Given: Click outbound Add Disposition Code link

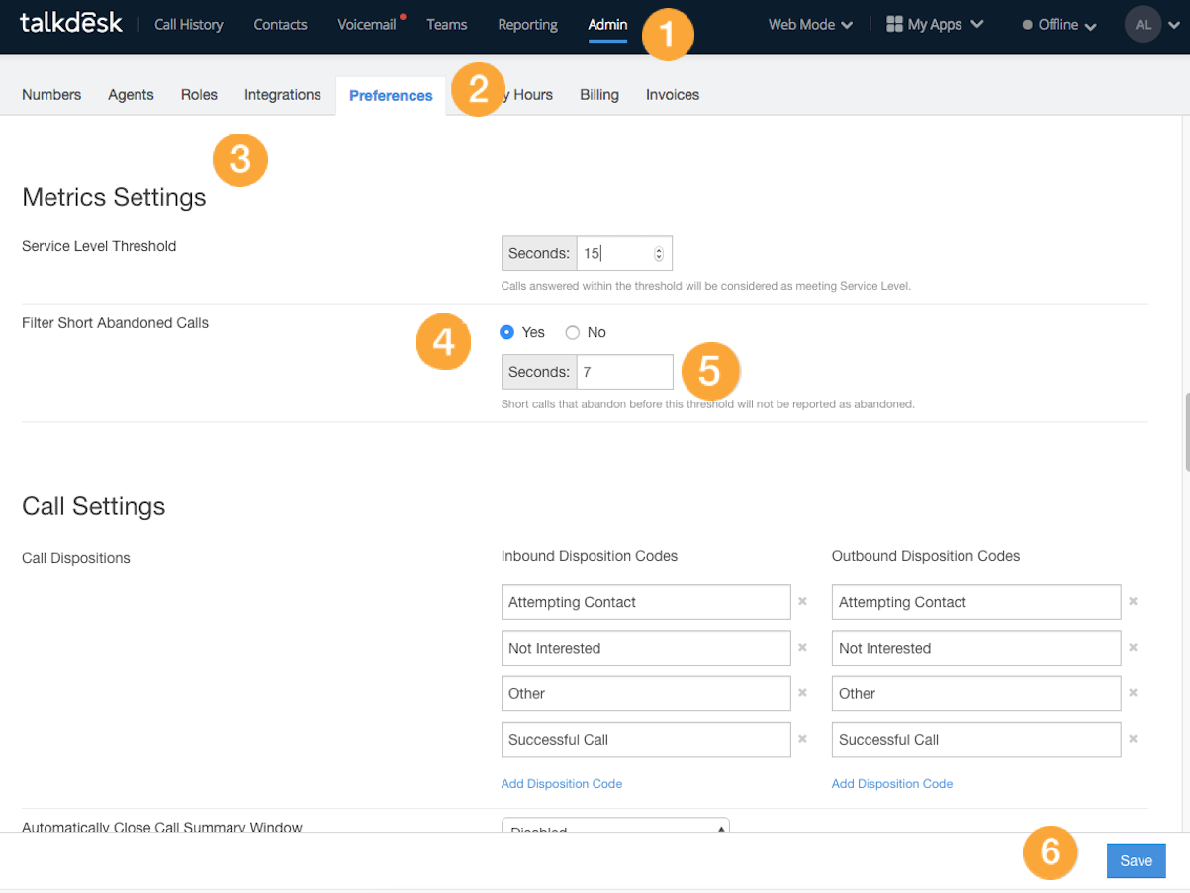Looking at the screenshot, I should [892, 783].
